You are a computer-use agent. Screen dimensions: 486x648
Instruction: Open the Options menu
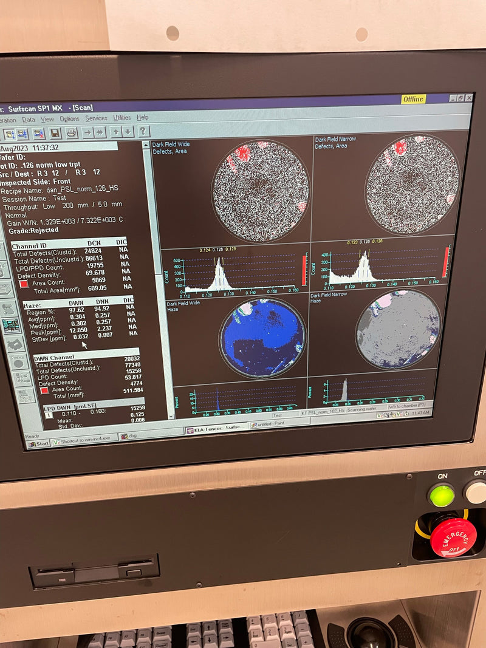coord(69,120)
